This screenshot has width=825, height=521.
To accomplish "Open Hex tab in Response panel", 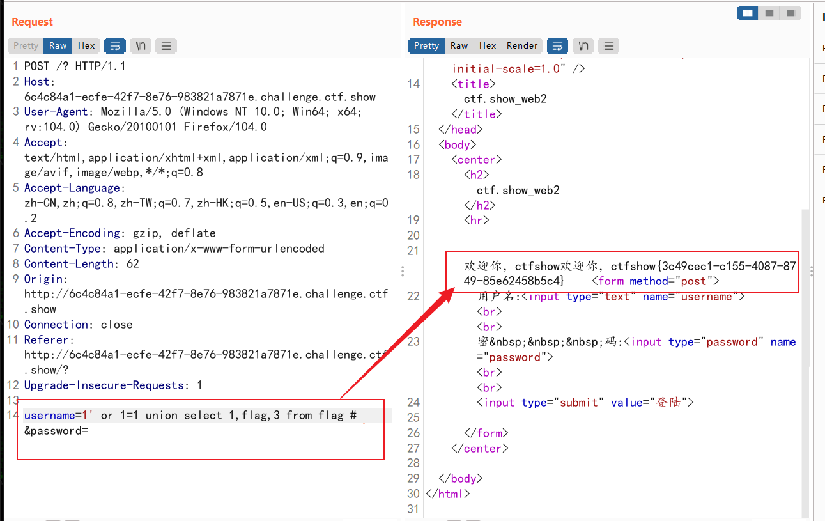I will pyautogui.click(x=488, y=45).
